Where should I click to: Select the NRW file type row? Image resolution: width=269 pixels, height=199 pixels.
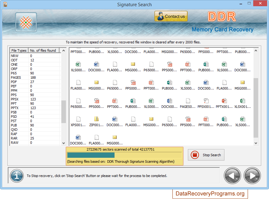point(35,56)
